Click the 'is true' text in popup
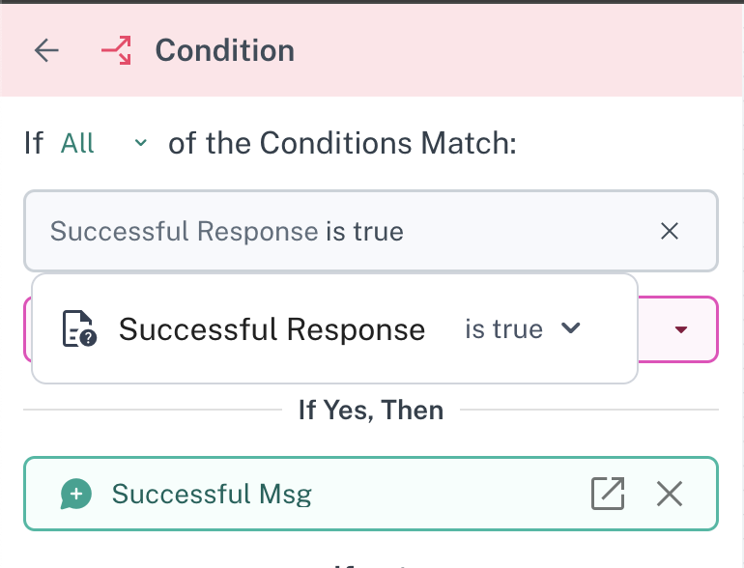 coord(503,329)
